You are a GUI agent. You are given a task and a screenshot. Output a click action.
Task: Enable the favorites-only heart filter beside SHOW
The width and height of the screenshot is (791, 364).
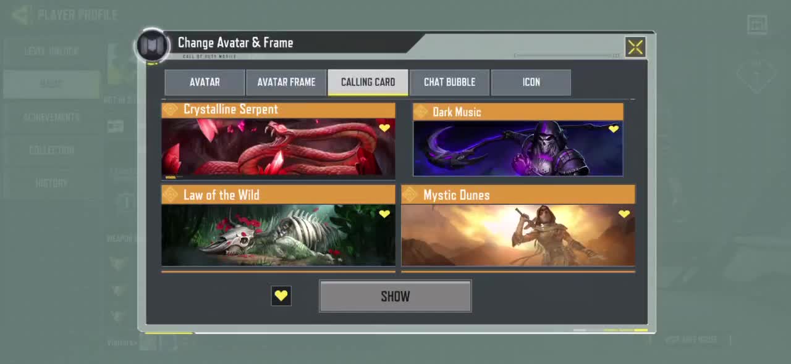pos(281,296)
